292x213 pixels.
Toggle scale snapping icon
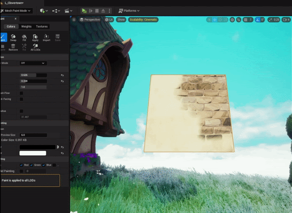coord(270,20)
